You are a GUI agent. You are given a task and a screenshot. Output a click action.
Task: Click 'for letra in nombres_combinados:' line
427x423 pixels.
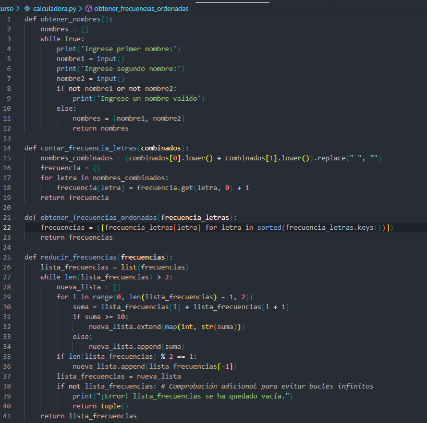(105, 178)
